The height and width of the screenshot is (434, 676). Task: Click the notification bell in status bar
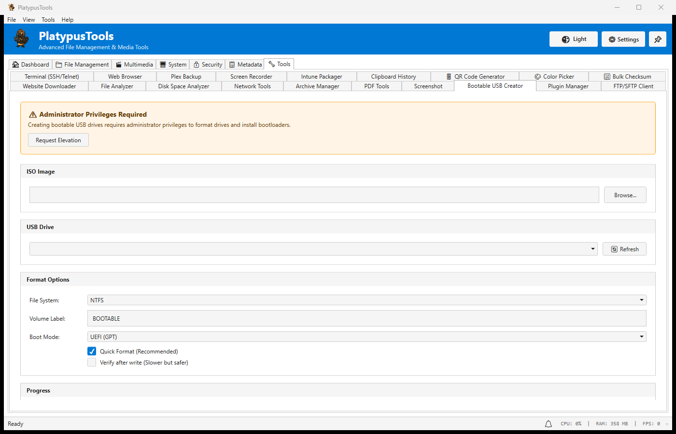click(548, 424)
